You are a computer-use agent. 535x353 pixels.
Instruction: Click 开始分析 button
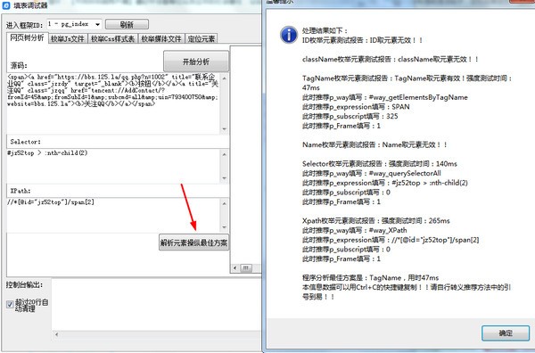click(196, 62)
